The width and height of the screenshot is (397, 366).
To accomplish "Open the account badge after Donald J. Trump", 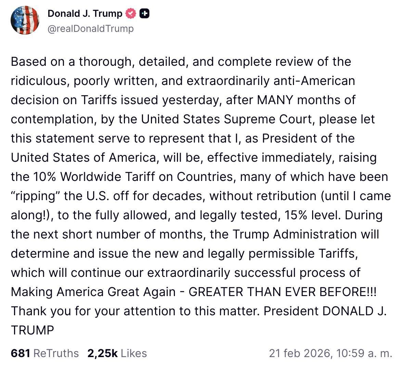I will [130, 13].
